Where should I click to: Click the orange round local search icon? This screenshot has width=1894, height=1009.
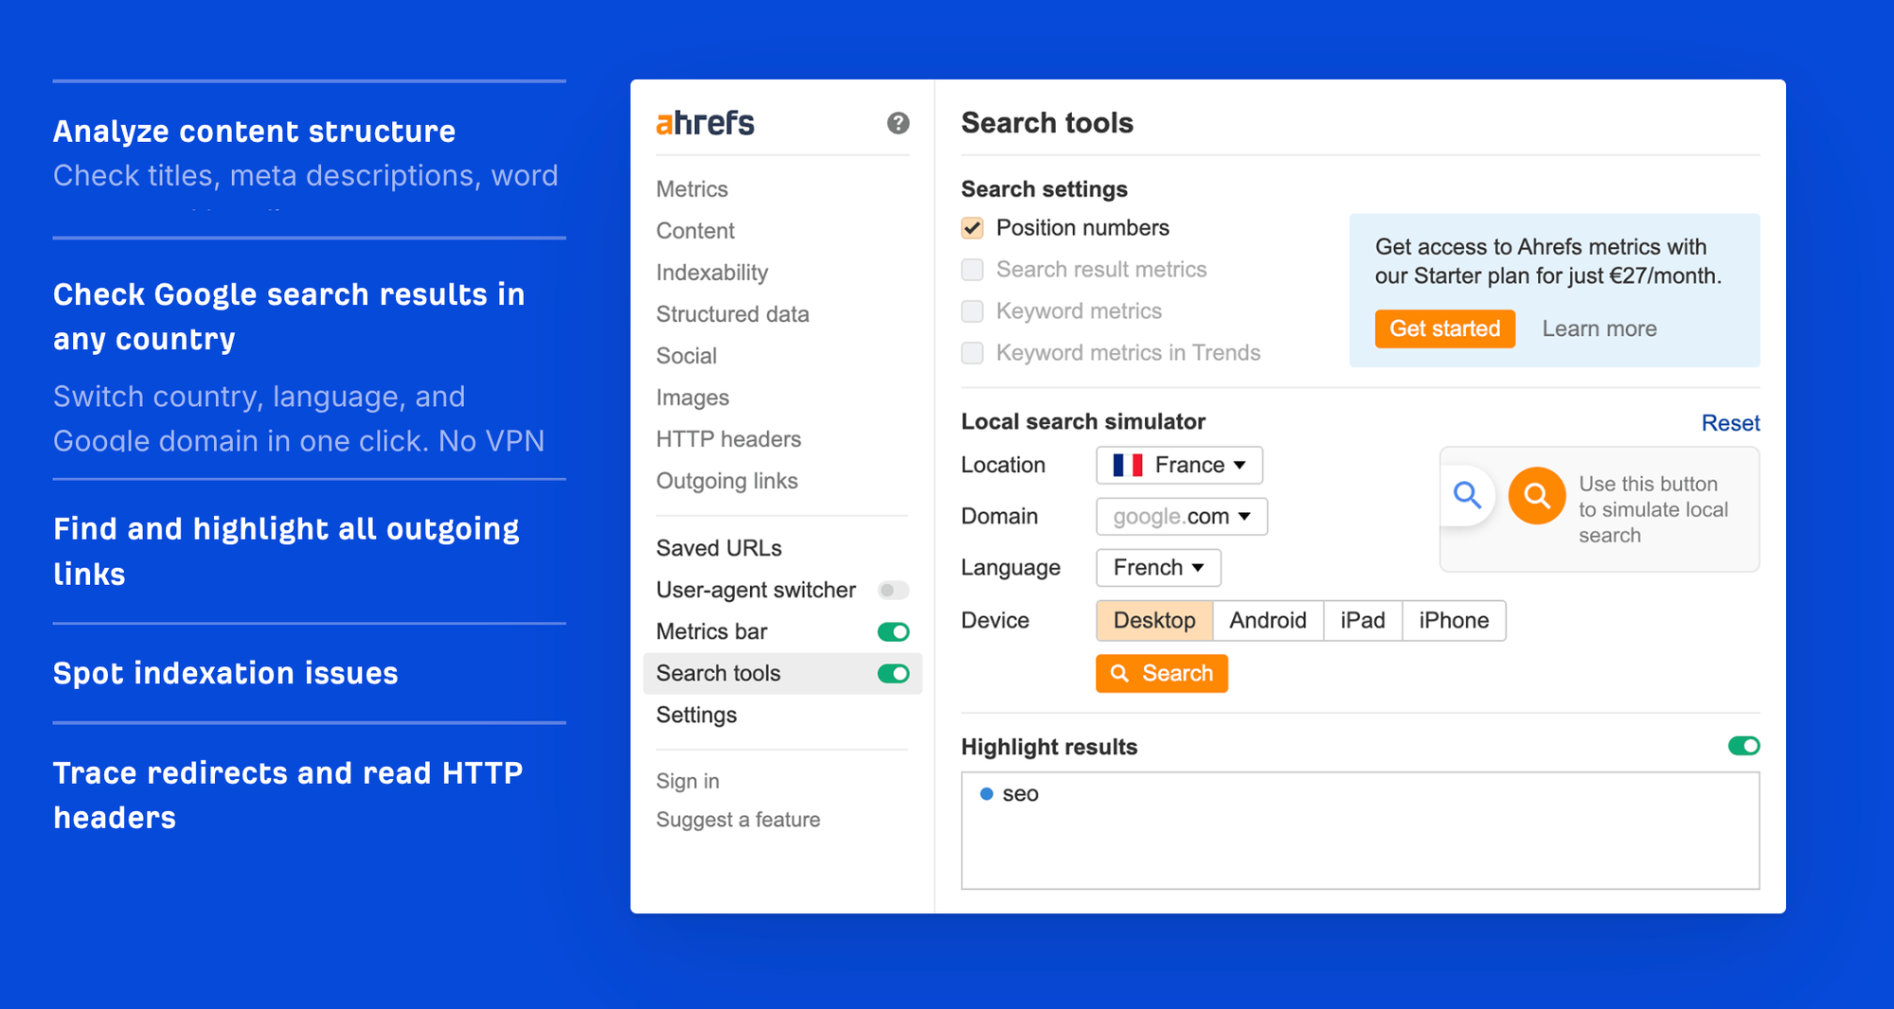click(x=1536, y=495)
